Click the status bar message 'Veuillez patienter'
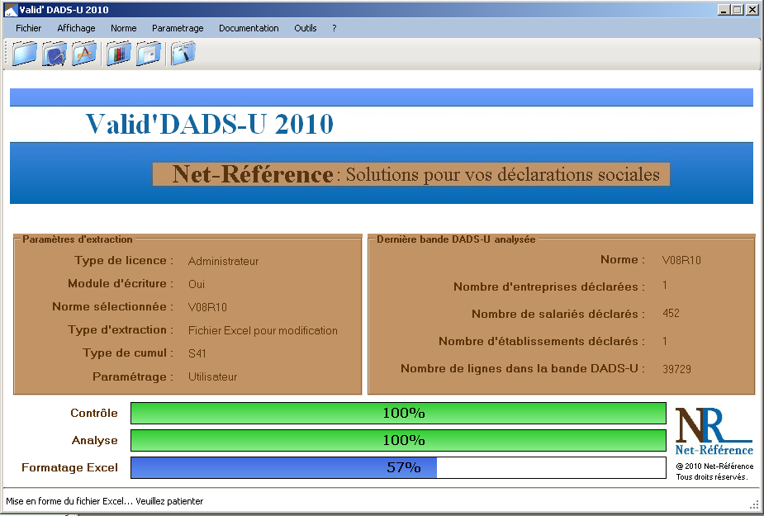This screenshot has width=764, height=516. click(x=169, y=501)
